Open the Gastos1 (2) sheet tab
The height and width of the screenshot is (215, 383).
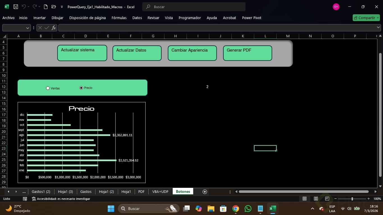(x=41, y=192)
